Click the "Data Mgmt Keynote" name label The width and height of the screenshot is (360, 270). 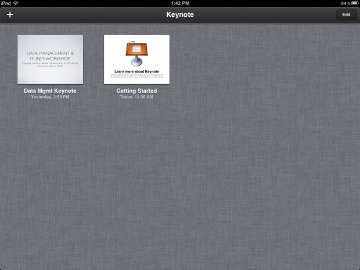50,91
